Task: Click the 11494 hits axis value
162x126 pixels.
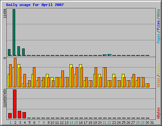Action: 5,14
